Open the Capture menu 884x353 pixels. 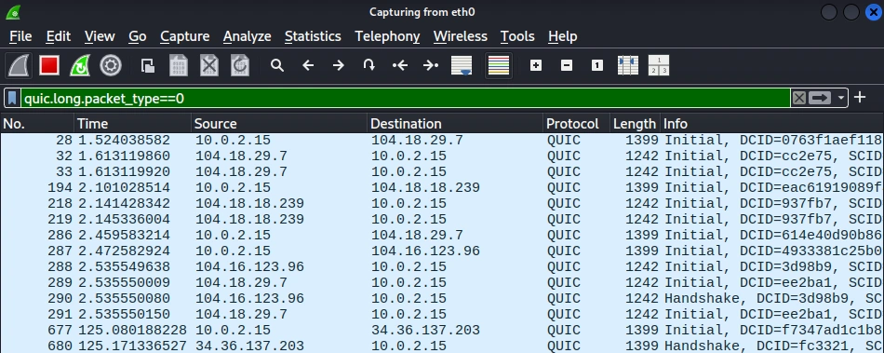tap(184, 36)
